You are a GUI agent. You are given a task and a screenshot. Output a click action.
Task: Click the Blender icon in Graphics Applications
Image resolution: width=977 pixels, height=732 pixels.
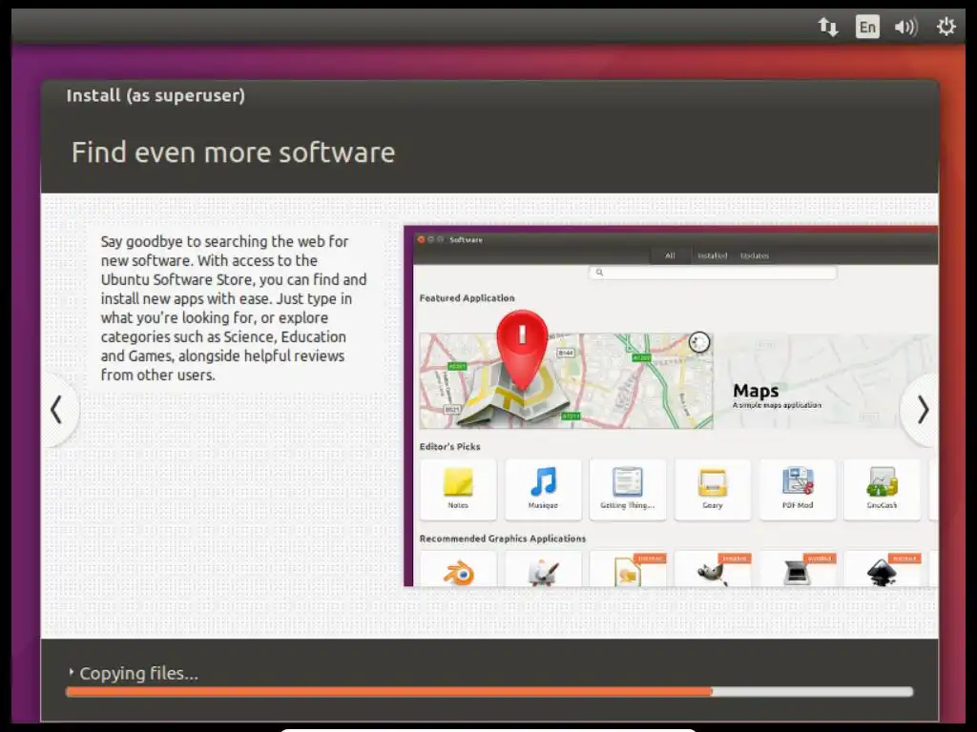click(459, 572)
